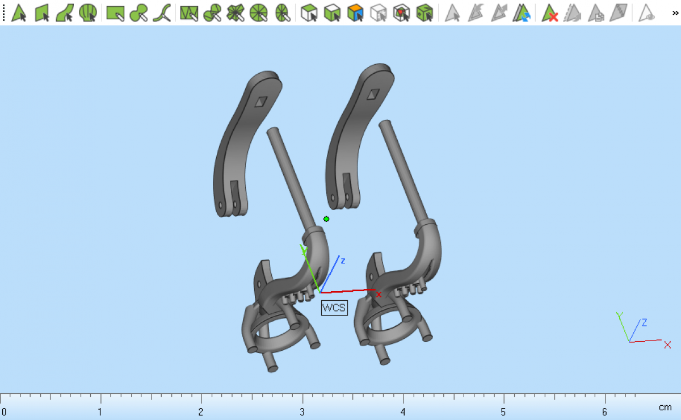Select the rectangle window marking tool
This screenshot has height=420, width=681.
pyautogui.click(x=116, y=12)
